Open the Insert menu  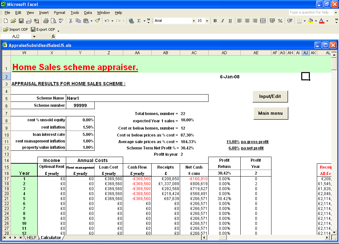44,13
